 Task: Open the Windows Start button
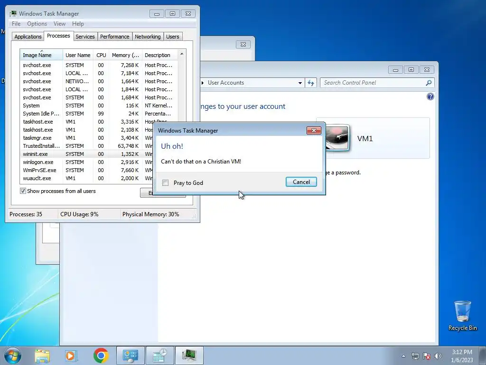tap(12, 355)
